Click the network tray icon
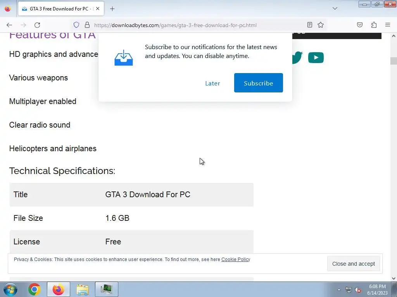 coord(349,290)
